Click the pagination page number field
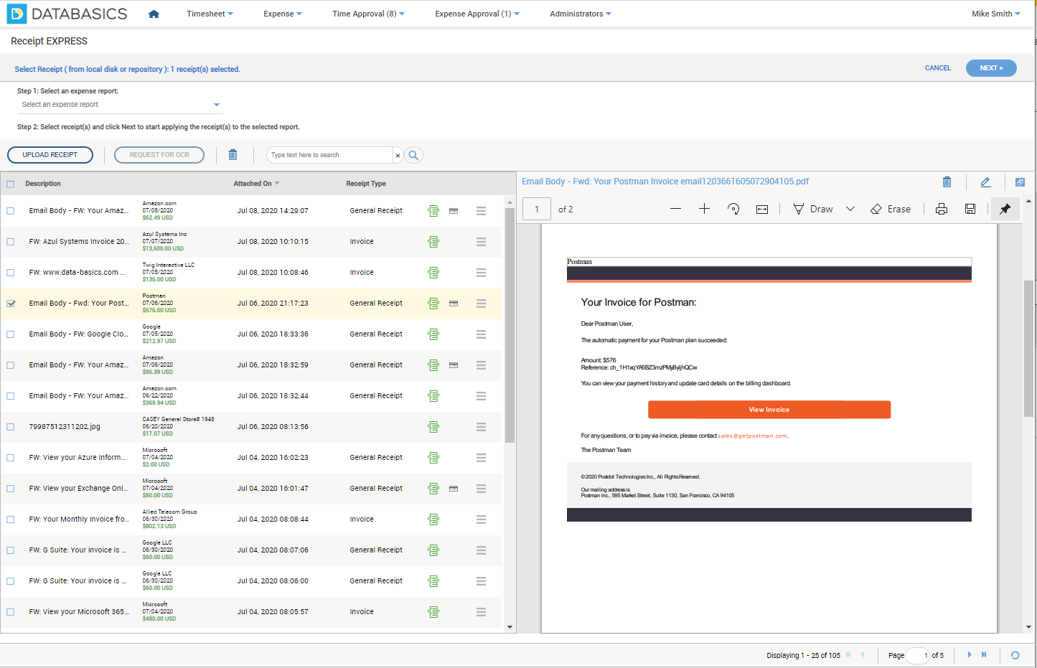The image size is (1037, 668). click(x=918, y=655)
